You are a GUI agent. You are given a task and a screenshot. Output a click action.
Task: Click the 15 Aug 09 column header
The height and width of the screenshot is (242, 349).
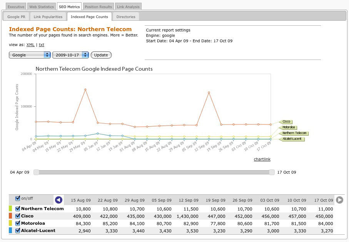[x=81, y=200]
